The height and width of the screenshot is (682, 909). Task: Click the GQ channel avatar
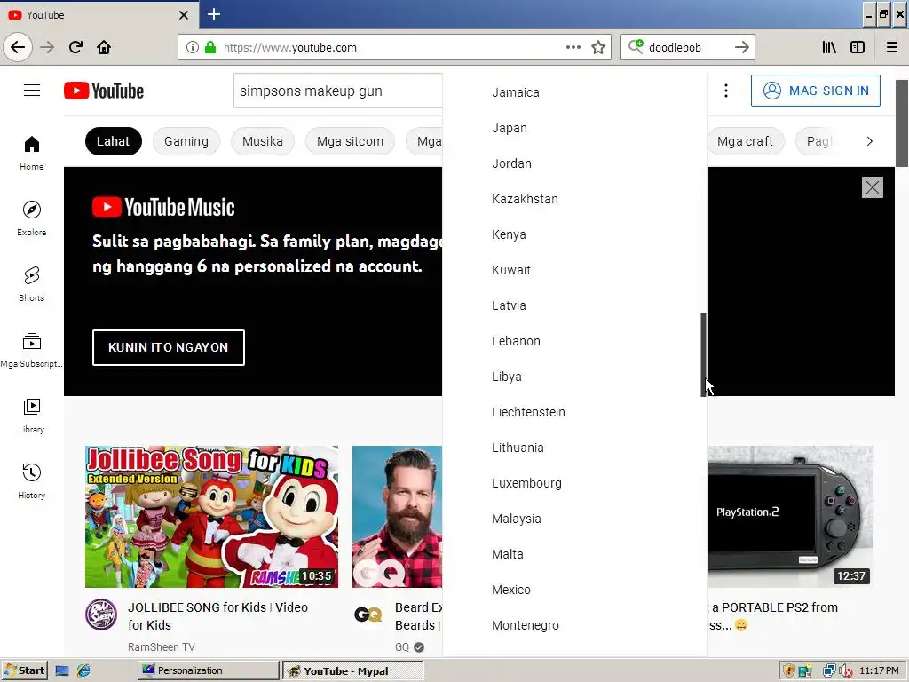tap(368, 615)
